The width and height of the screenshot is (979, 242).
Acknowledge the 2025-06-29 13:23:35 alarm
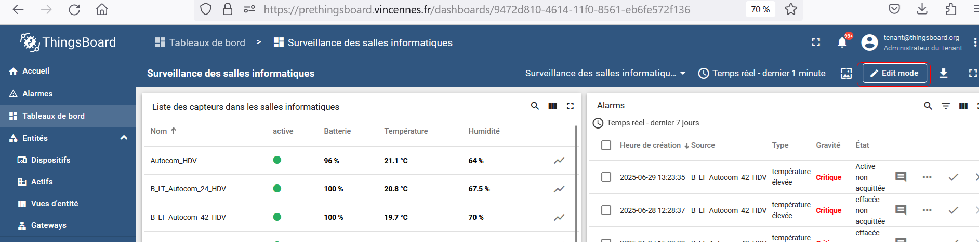pos(953,177)
